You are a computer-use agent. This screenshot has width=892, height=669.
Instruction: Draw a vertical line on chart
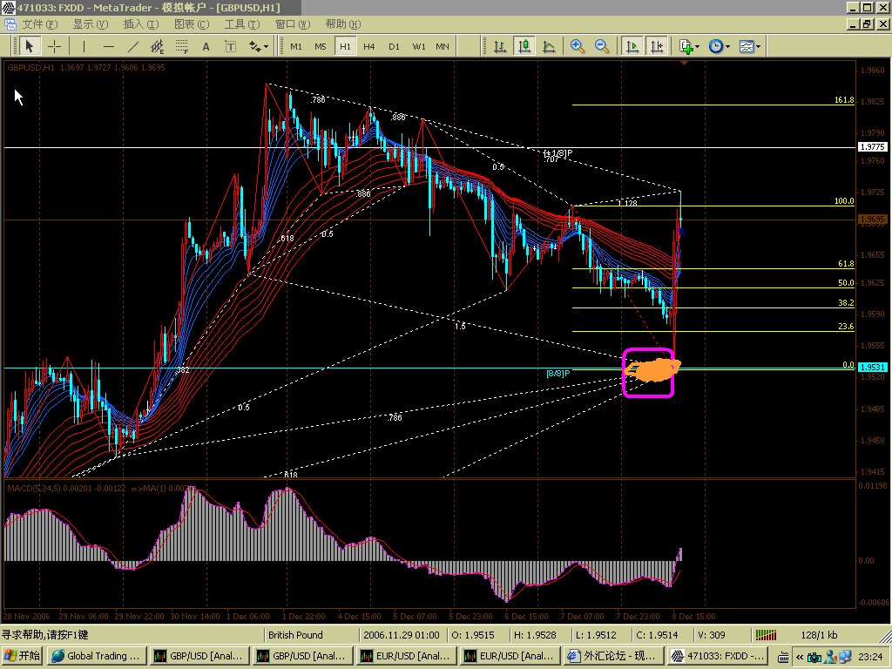(x=84, y=46)
